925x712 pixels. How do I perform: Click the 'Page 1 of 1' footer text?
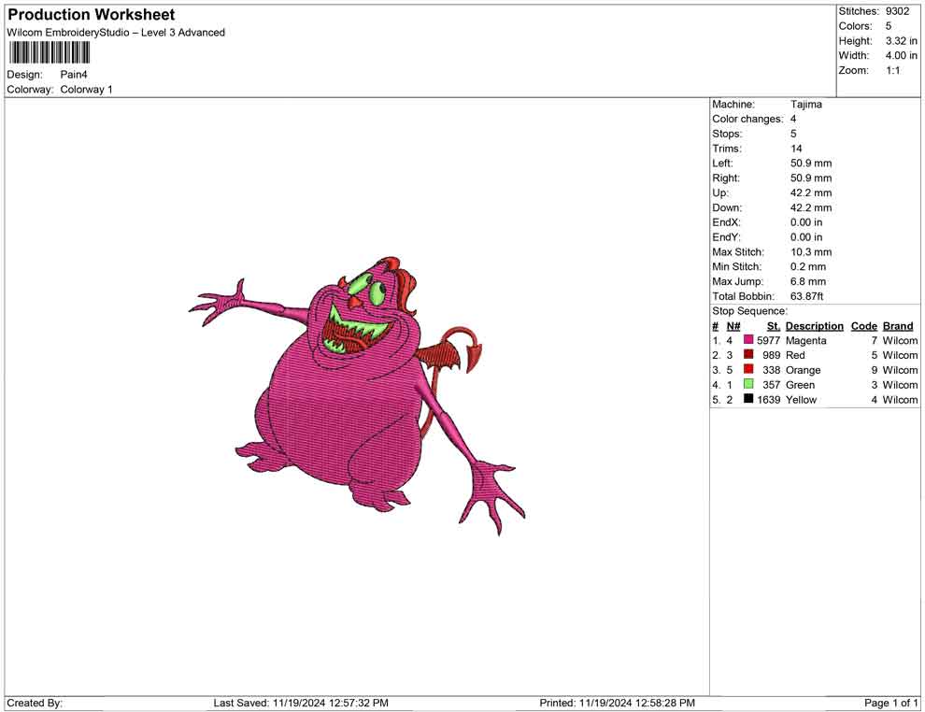pos(890,703)
